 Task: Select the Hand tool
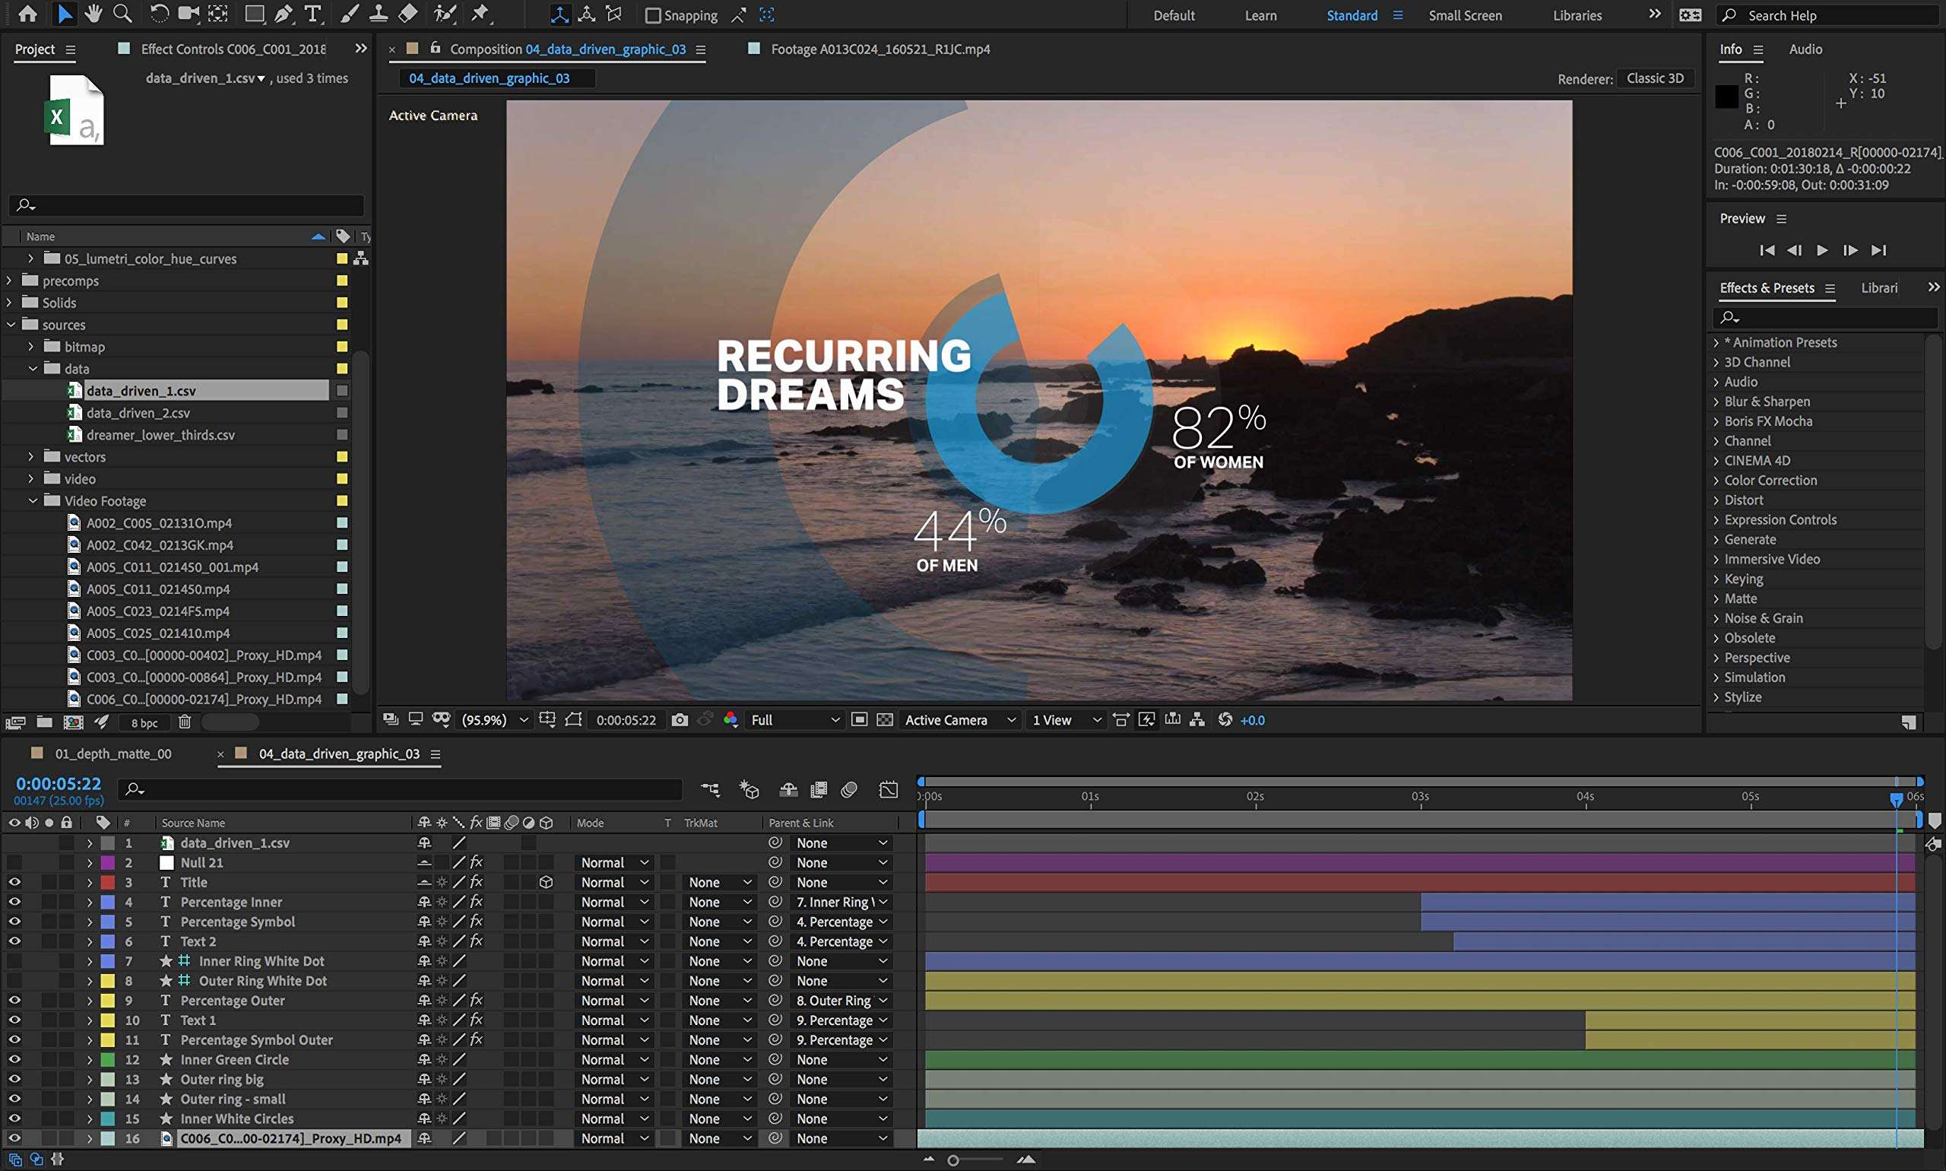[x=93, y=14]
